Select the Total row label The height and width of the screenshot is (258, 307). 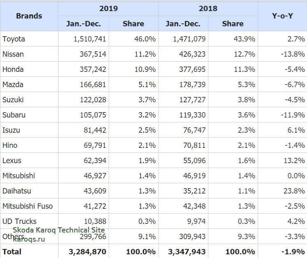[12, 252]
